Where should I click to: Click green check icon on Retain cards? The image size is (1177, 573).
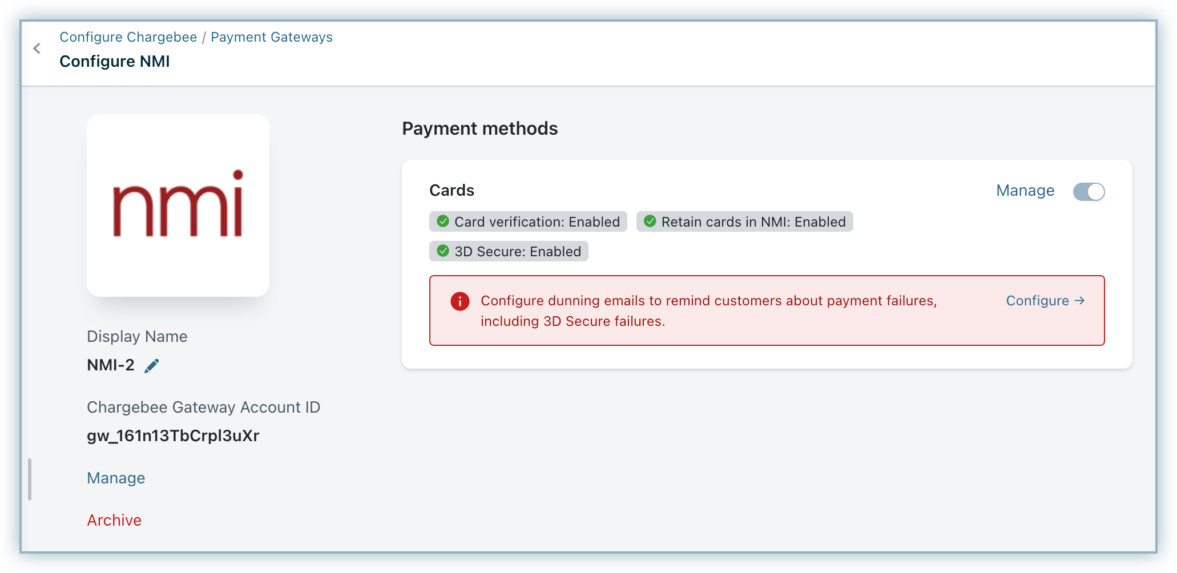(x=650, y=221)
